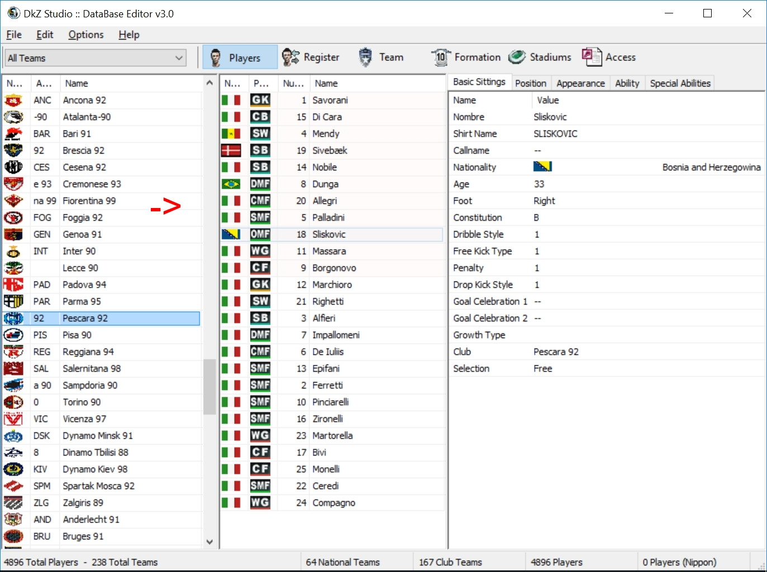Screen dimensions: 767x572
Task: Switch to the Special Abilities tab
Action: click(680, 83)
